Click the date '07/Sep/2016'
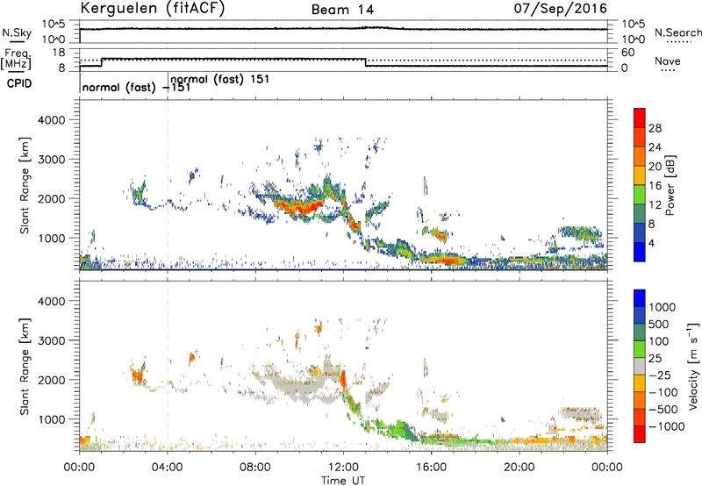Image resolution: width=702 pixels, height=486 pixels. coord(561,8)
